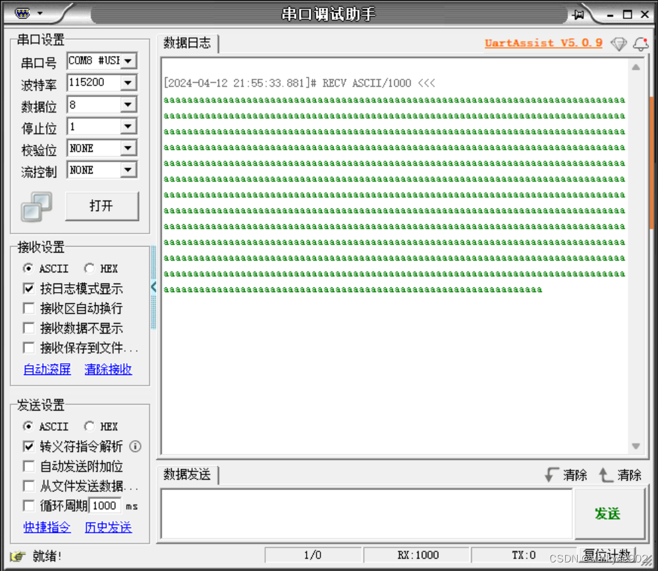The width and height of the screenshot is (658, 571).
Task: Switch to the 数据发送 tab
Action: [187, 474]
